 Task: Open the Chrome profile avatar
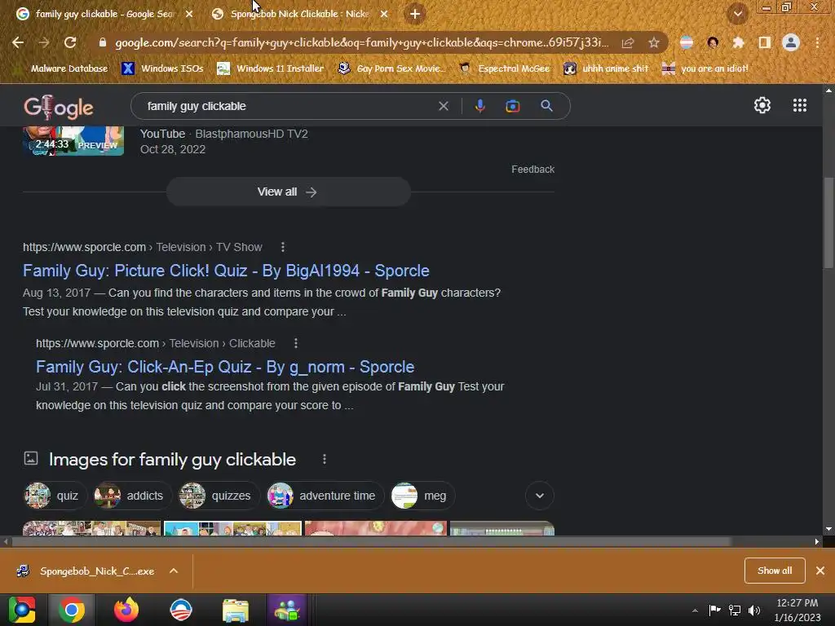coord(791,42)
